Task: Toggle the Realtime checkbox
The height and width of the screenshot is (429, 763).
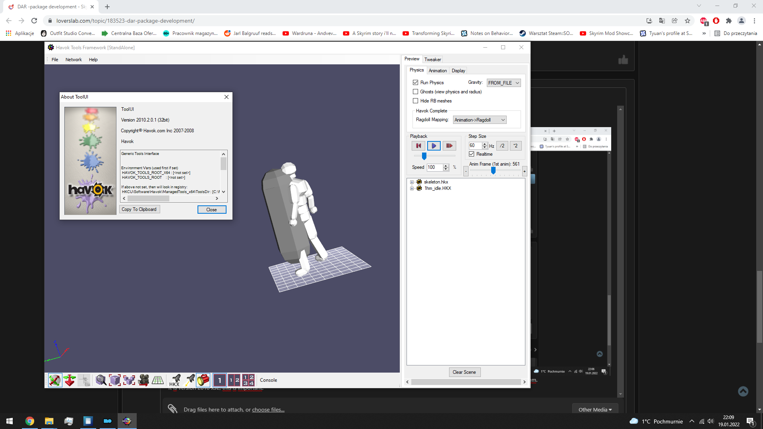Action: click(x=472, y=154)
